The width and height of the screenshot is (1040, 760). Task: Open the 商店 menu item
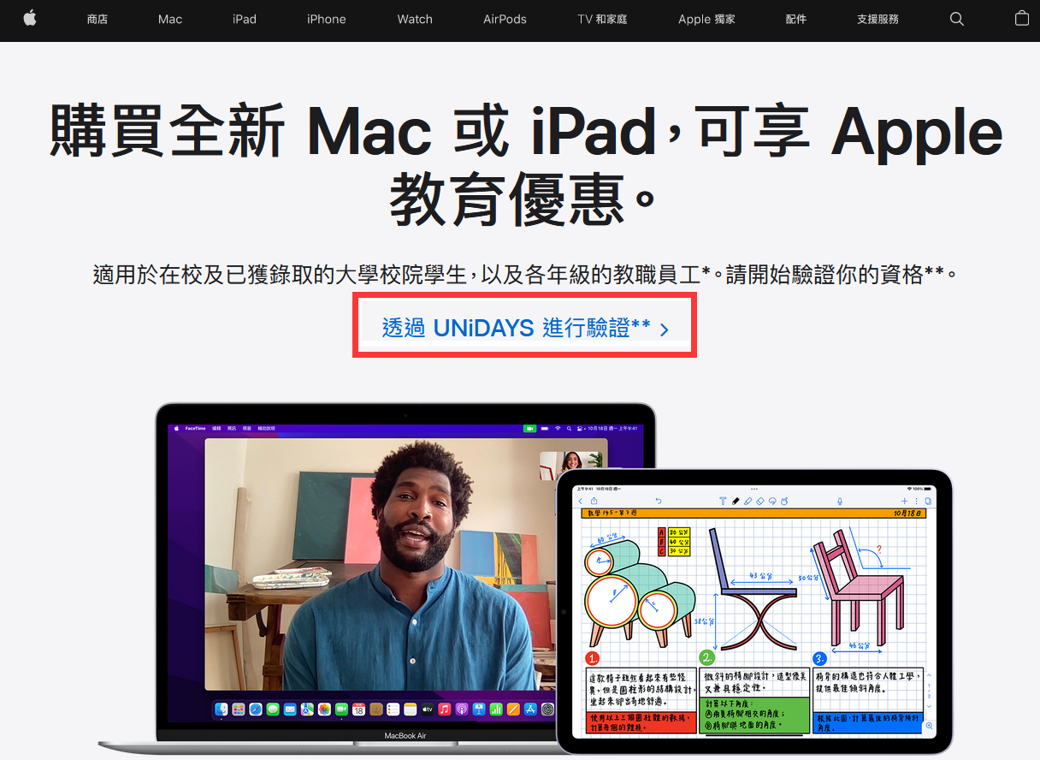[97, 19]
